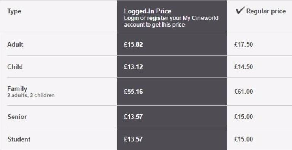Select the Regular price column header
Screen dimensions: 292x150
tap(266, 11)
